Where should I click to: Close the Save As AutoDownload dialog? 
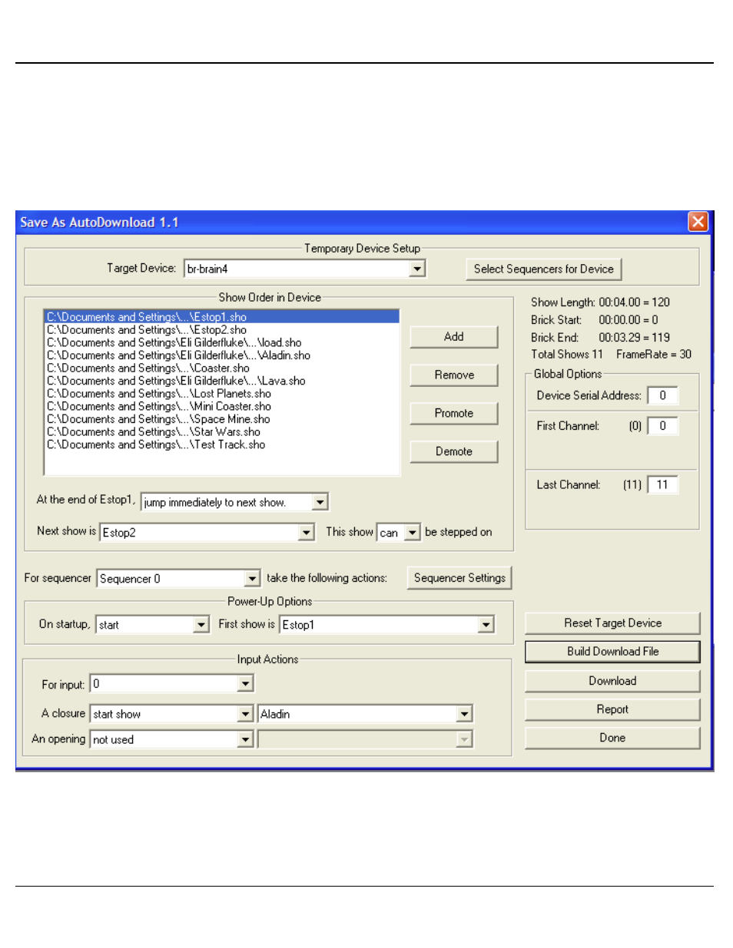click(698, 222)
